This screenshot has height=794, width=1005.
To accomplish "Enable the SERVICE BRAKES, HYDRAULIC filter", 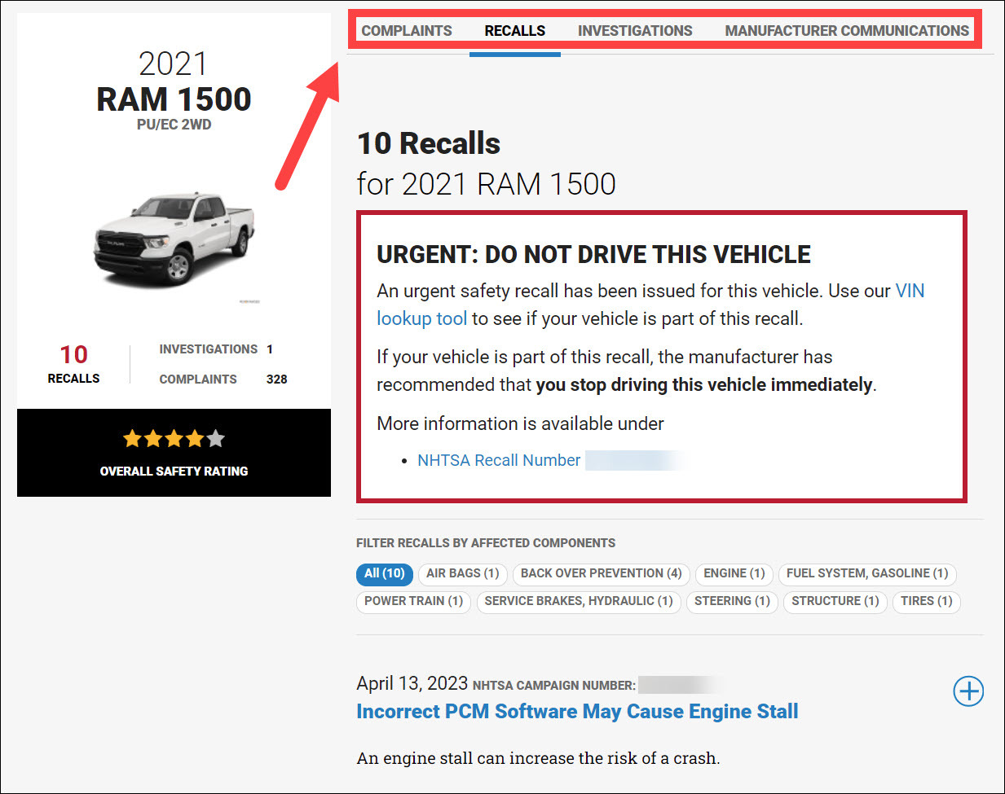I will [x=578, y=602].
